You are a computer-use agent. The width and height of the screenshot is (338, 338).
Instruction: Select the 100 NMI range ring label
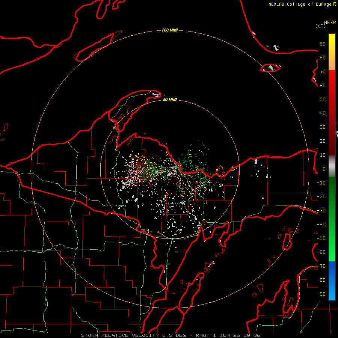point(170,30)
